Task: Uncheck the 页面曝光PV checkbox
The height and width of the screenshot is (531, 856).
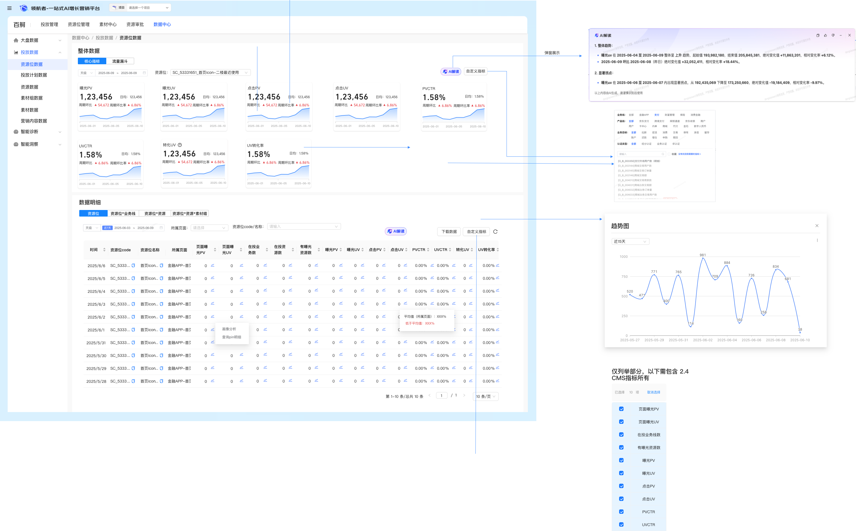Action: (621, 409)
